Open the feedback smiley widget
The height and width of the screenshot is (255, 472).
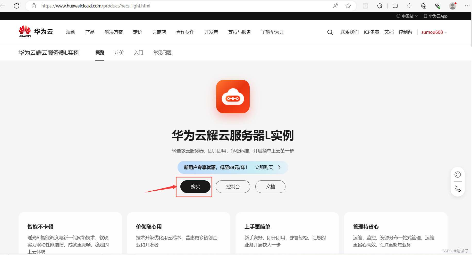pyautogui.click(x=458, y=175)
